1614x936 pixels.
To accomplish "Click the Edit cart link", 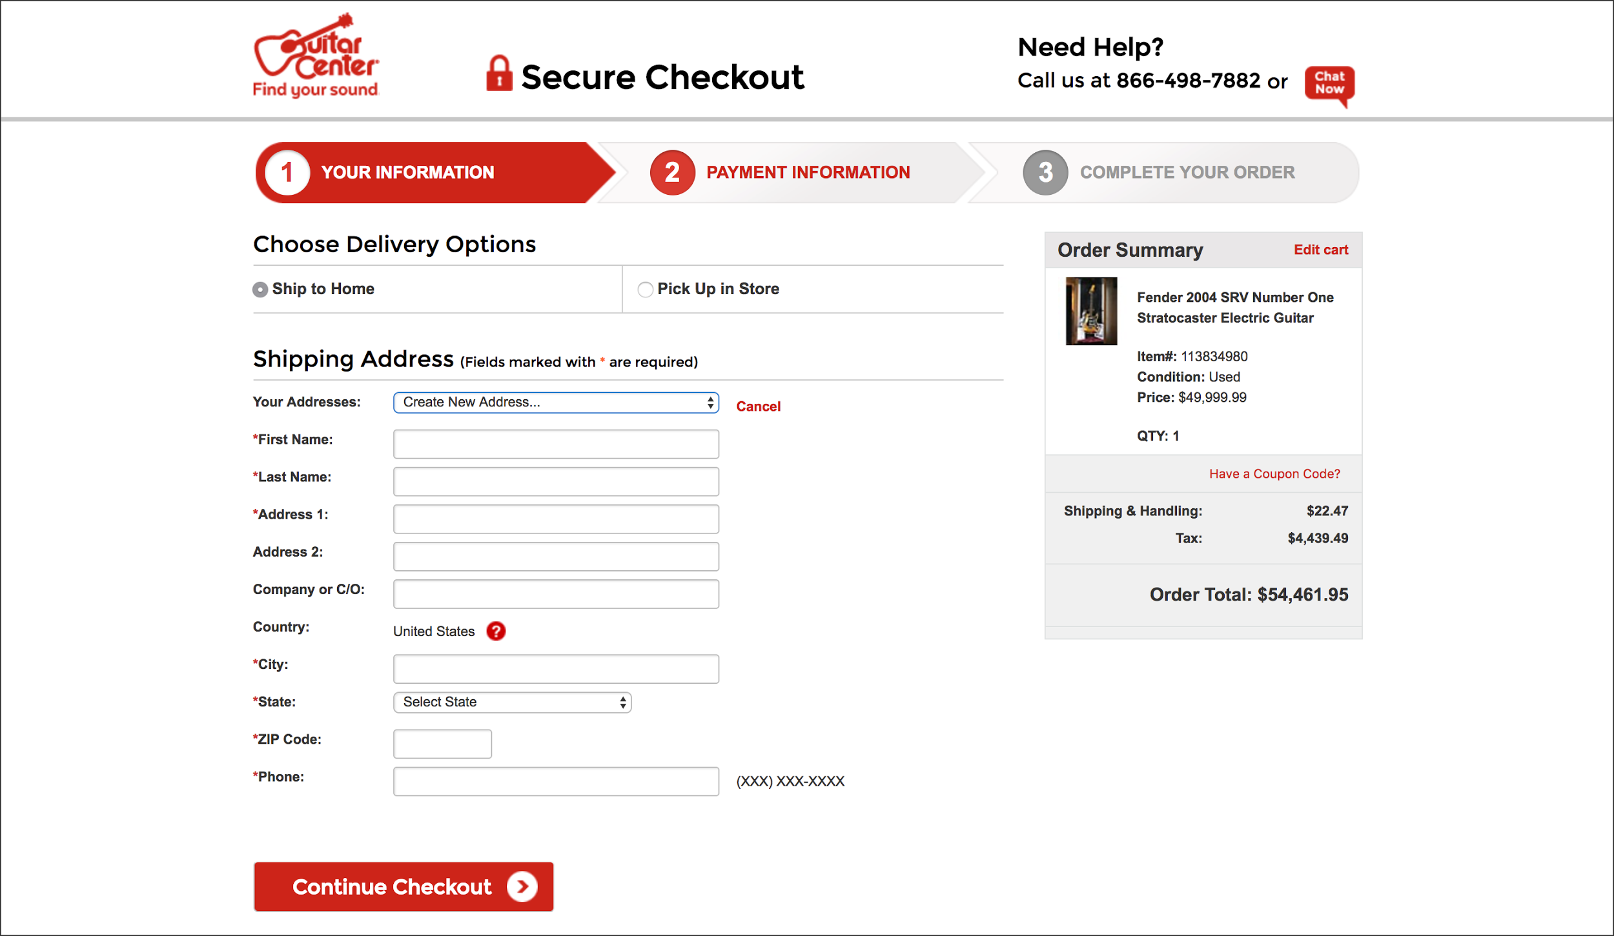I will pos(1321,250).
